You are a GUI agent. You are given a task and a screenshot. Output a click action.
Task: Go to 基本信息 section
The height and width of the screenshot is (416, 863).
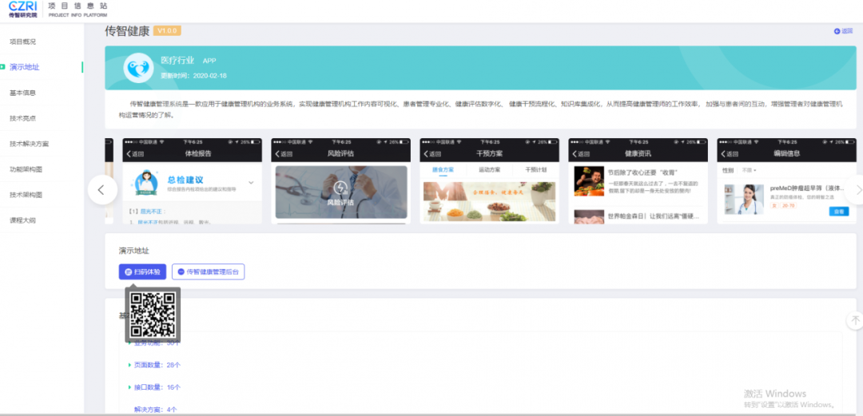22,93
